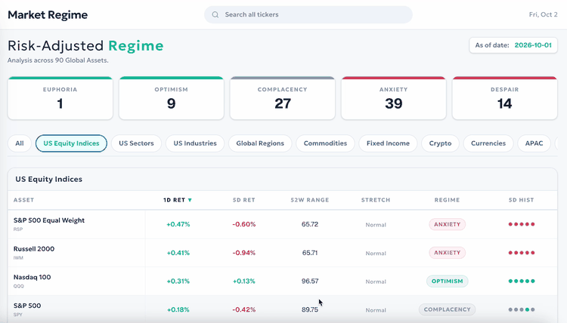Image resolution: width=567 pixels, height=323 pixels.
Task: Switch to the All filter tab
Action: pos(20,143)
